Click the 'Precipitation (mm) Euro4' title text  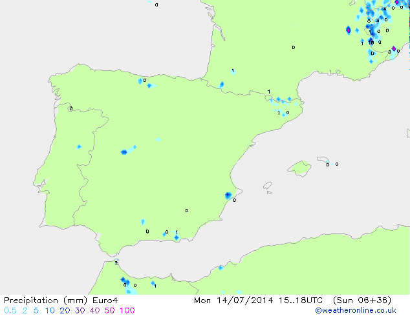click(61, 301)
